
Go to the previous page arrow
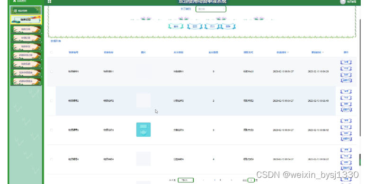[204, 180]
